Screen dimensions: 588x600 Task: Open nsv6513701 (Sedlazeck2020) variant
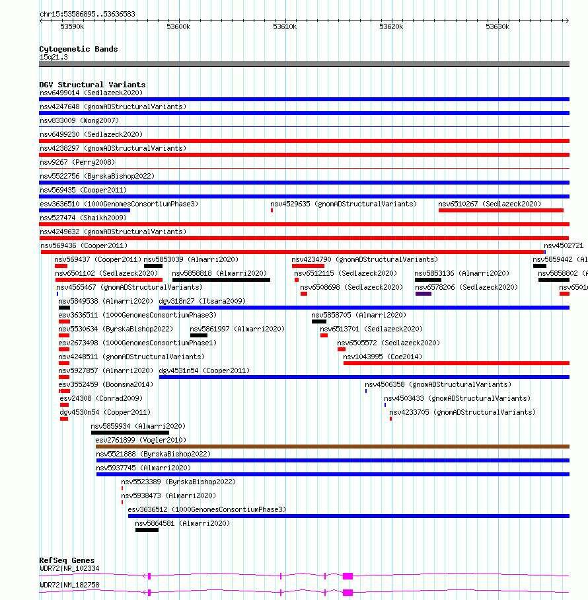click(x=371, y=329)
